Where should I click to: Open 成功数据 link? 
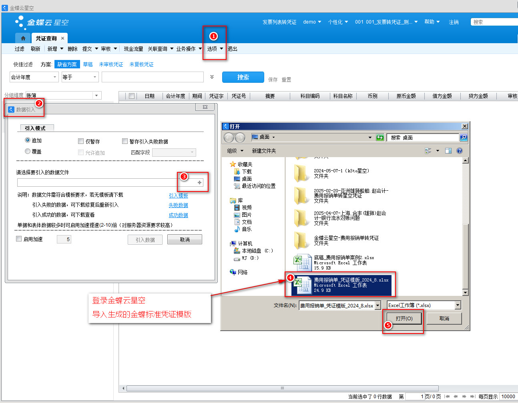[179, 215]
